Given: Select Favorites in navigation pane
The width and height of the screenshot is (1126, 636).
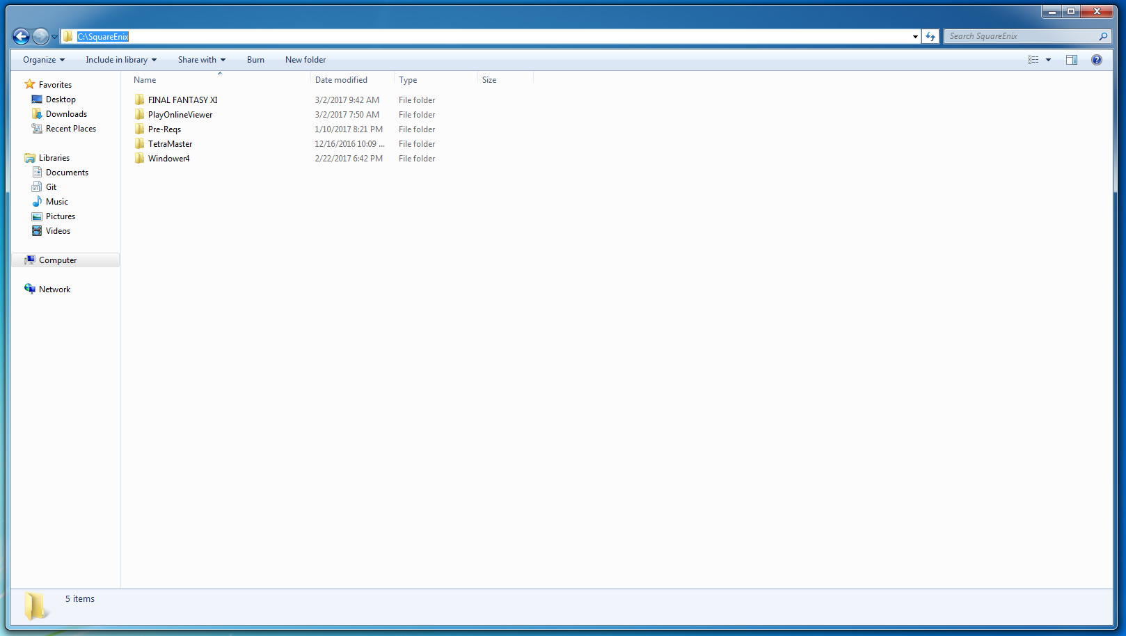Looking at the screenshot, I should tap(55, 85).
